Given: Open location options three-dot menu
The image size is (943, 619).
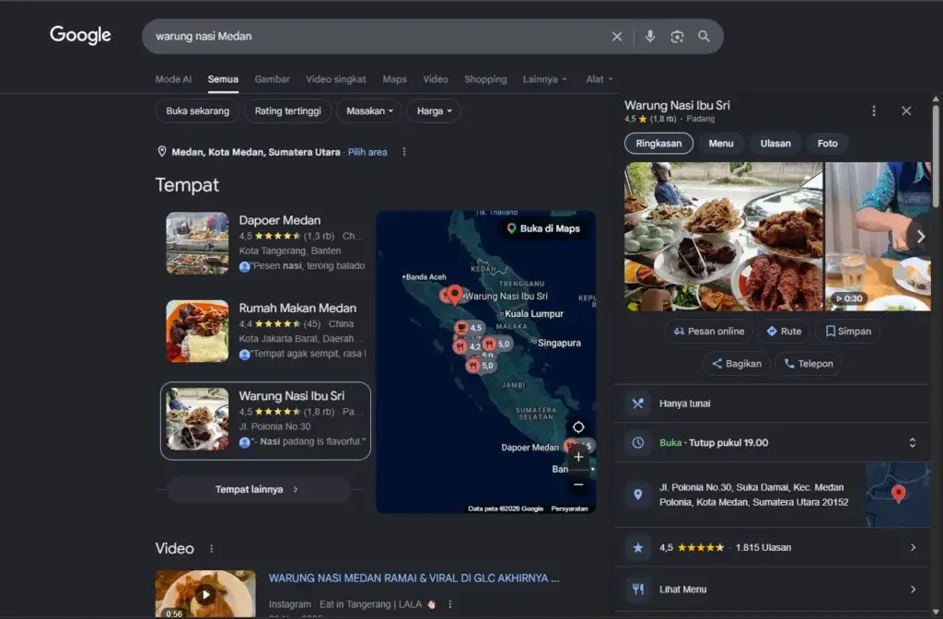Looking at the screenshot, I should (x=404, y=152).
